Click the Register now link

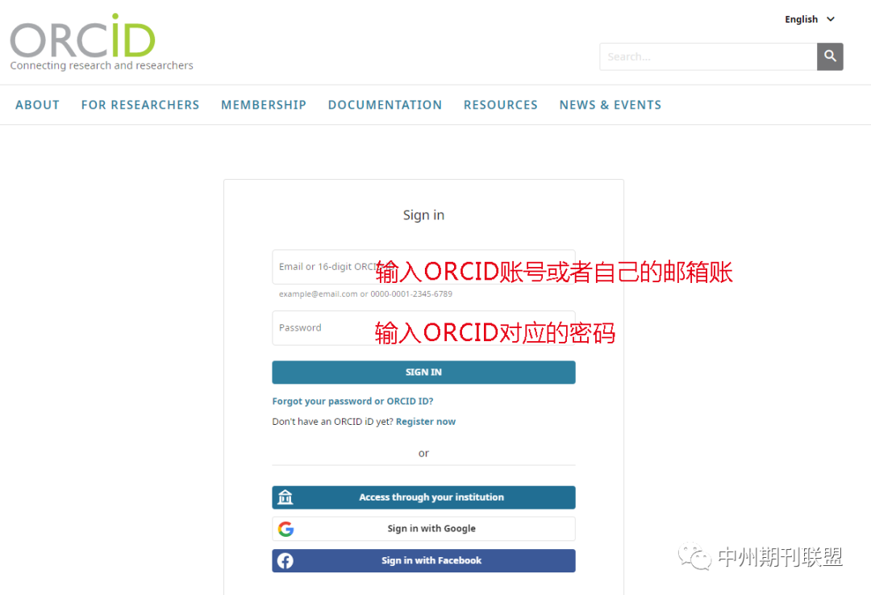click(x=425, y=421)
